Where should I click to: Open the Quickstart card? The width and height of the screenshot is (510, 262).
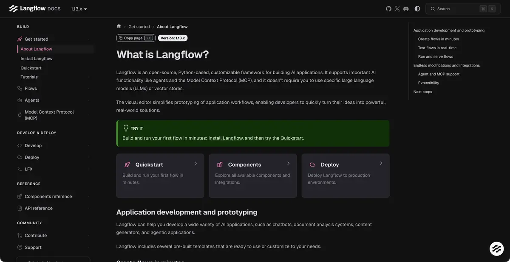[160, 176]
